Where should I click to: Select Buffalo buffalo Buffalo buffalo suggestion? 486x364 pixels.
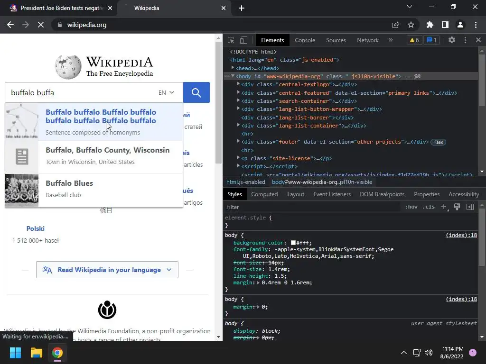tap(94, 122)
